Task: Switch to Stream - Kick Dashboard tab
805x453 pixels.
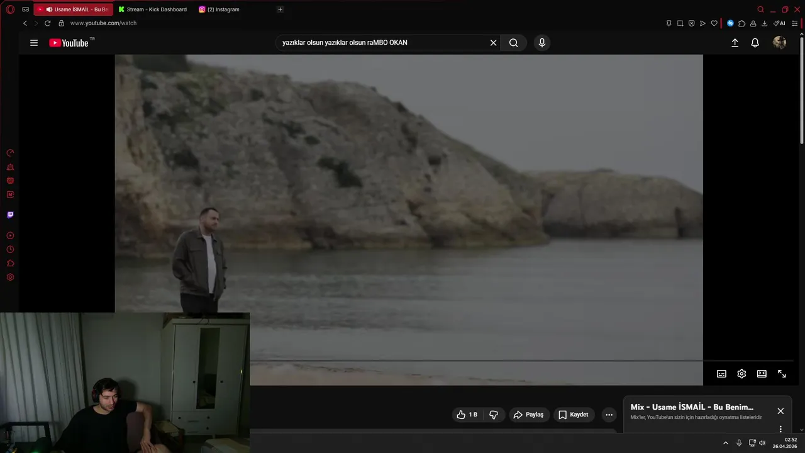Action: [x=152, y=9]
